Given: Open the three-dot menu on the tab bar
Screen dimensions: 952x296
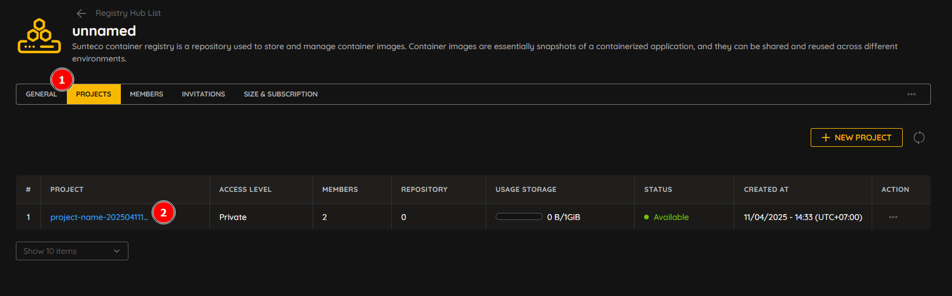Looking at the screenshot, I should point(912,94).
